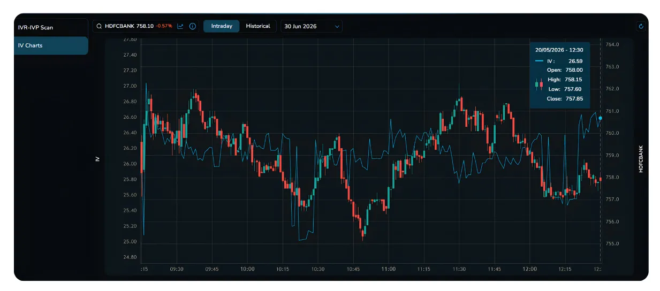Click the 761.0 price axis value
Image resolution: width=660 pixels, height=291 pixels.
[x=612, y=111]
